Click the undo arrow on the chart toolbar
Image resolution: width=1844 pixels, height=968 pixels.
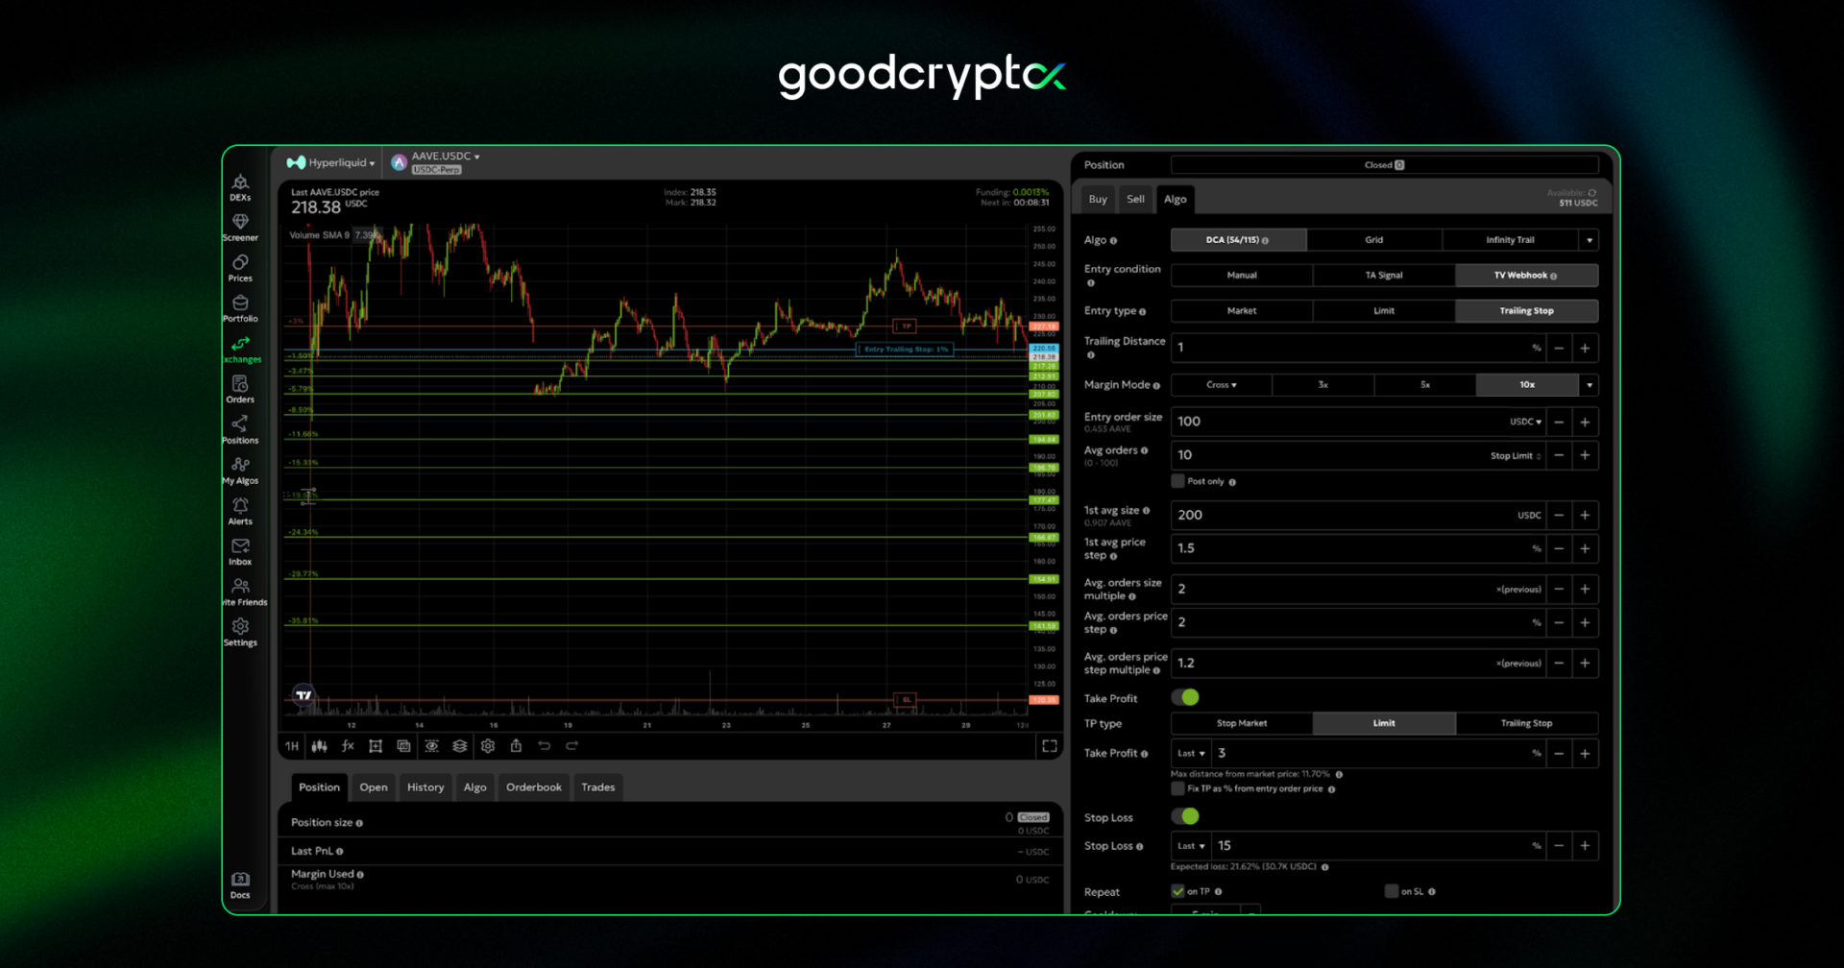pos(545,746)
